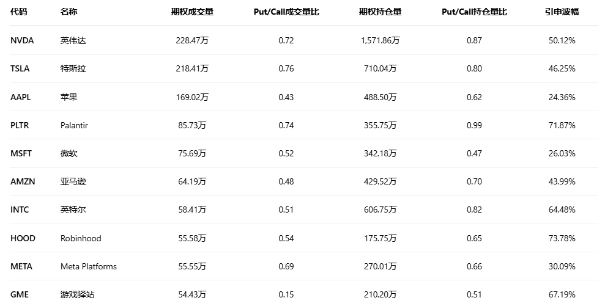Open the TSLA ticker row
Image resolution: width=605 pixels, height=306 pixels.
20,68
